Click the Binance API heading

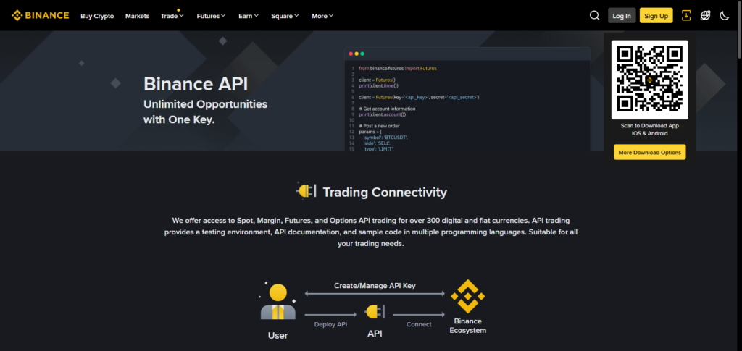[196, 84]
